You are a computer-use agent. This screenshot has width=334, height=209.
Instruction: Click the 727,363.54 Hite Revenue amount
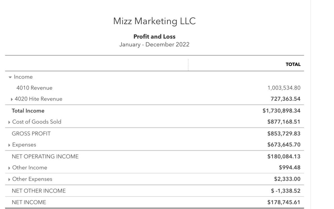[x=285, y=99]
